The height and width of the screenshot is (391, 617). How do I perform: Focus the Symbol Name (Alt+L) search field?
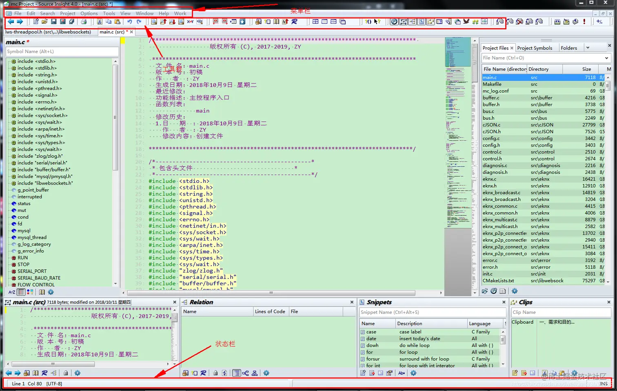coord(62,51)
